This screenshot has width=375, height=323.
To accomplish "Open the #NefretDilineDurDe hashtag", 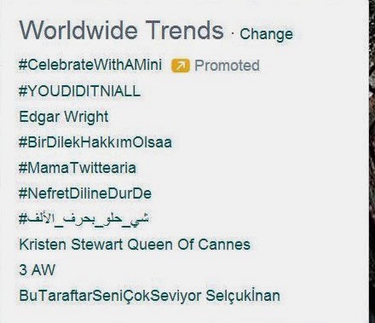I will pos(85,193).
